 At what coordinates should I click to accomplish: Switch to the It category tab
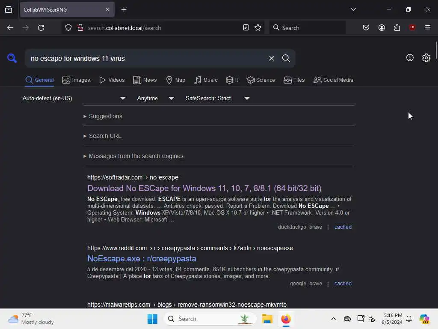[232, 80]
